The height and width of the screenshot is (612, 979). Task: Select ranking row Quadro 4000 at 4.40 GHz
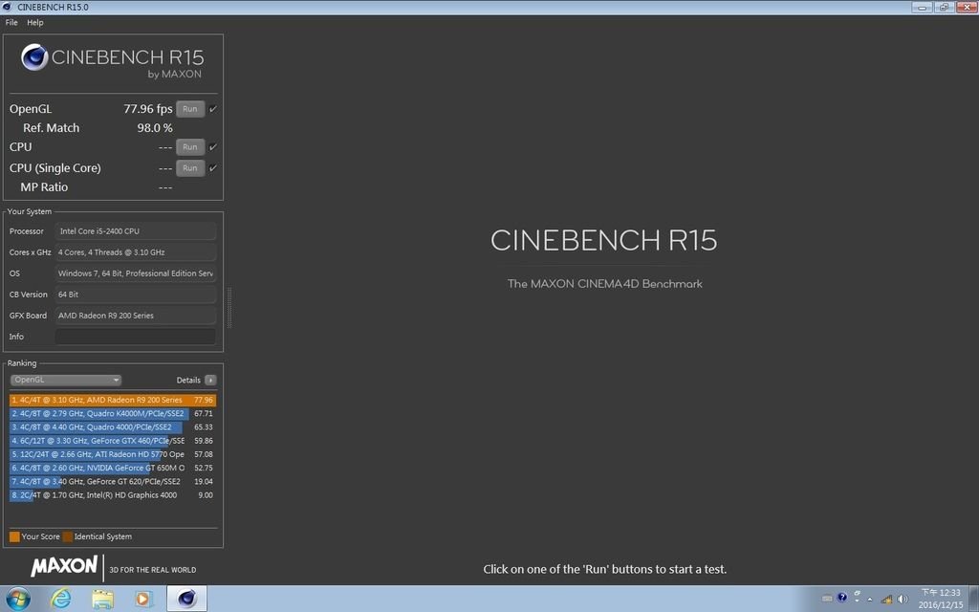(x=113, y=427)
